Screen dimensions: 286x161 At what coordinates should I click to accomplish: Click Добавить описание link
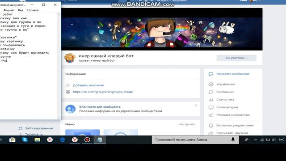click(88, 85)
